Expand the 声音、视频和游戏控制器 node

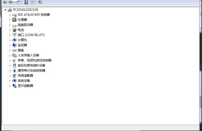click(x=10, y=60)
